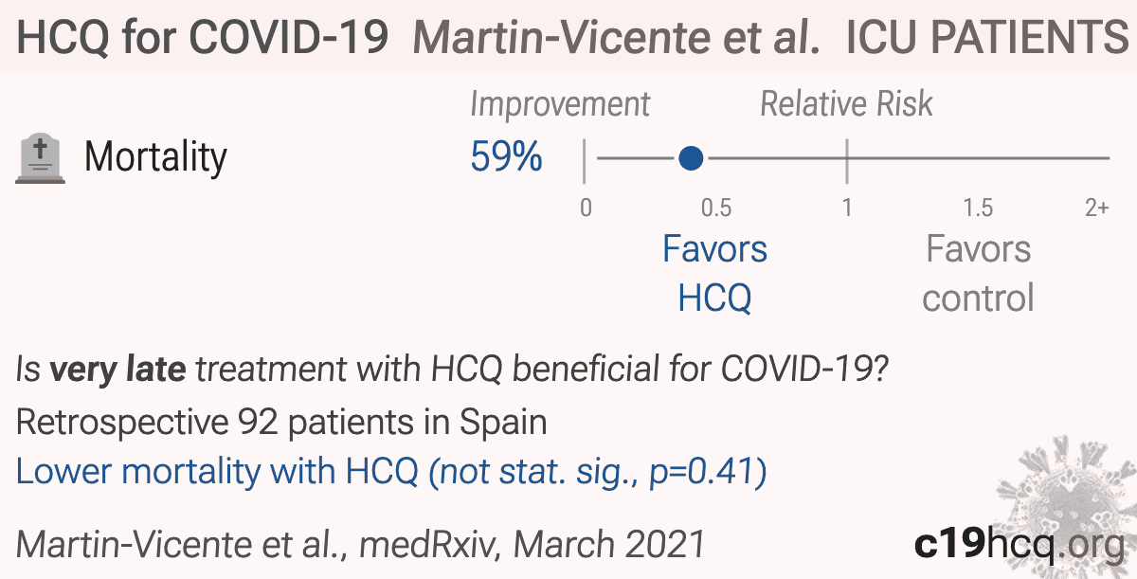Click the tombstone mortality icon
Image resolution: width=1137 pixels, height=579 pixels.
[x=41, y=158]
